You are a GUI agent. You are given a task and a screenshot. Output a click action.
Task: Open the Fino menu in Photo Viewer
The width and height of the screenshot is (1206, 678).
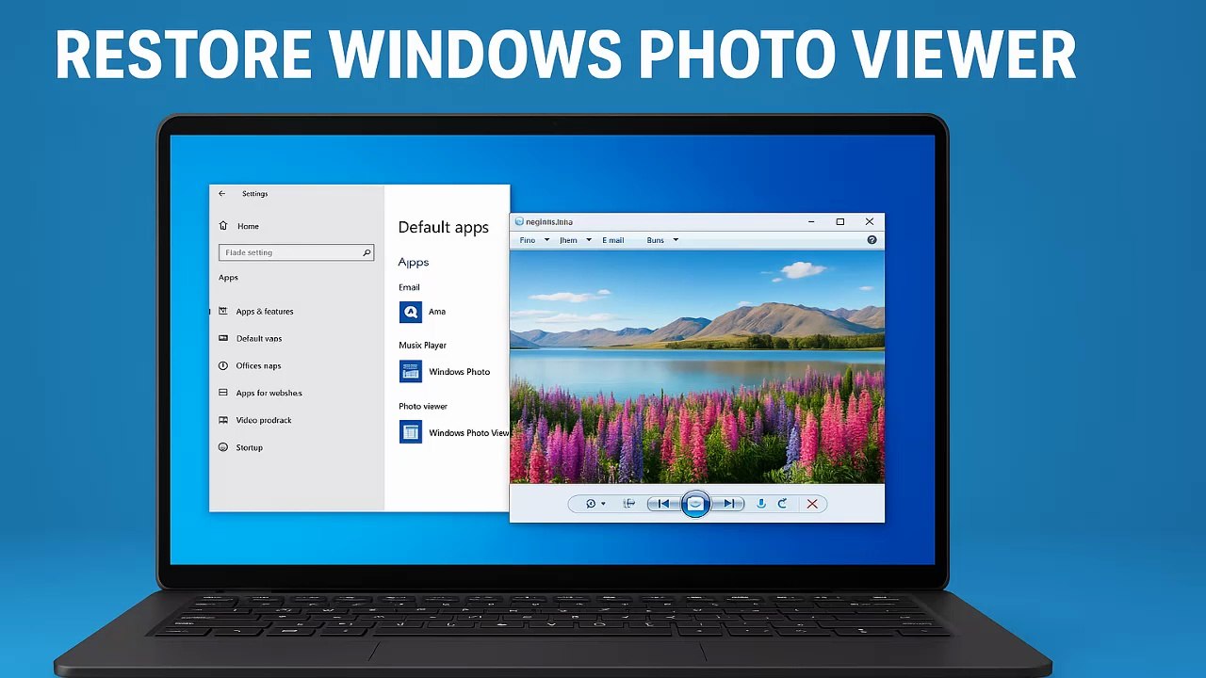coord(534,240)
